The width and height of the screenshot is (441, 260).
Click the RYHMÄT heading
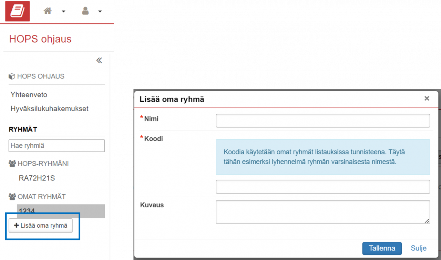23,129
